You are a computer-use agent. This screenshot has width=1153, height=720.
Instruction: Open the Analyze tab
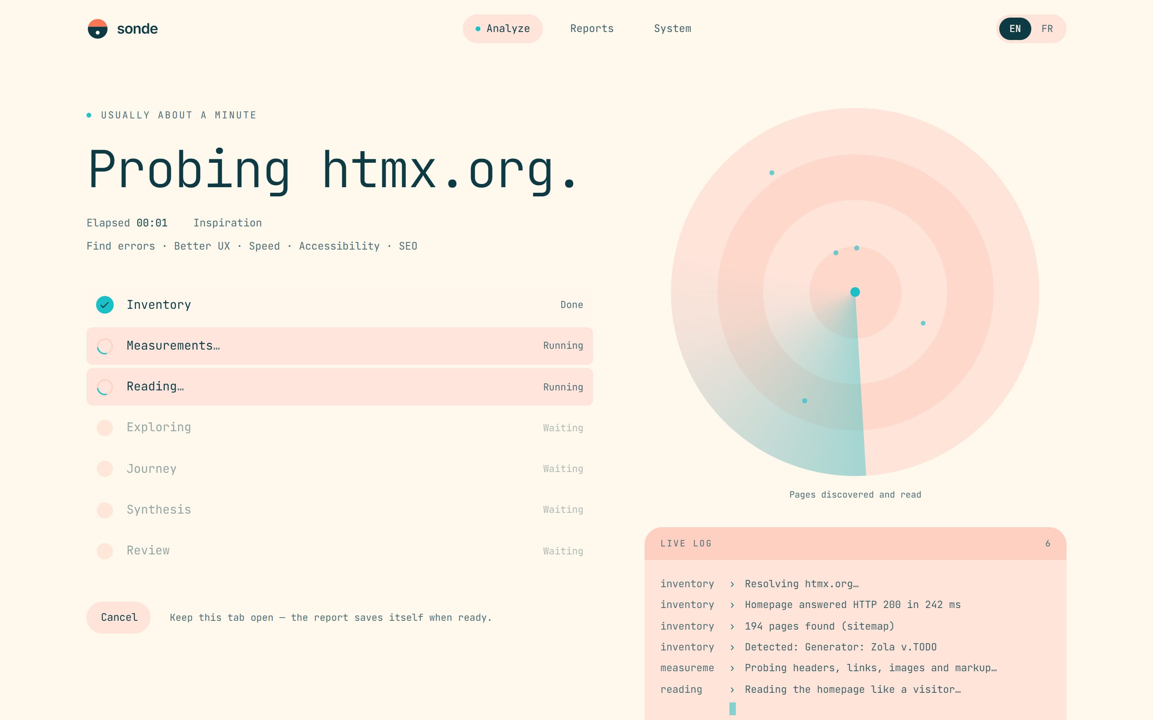503,28
